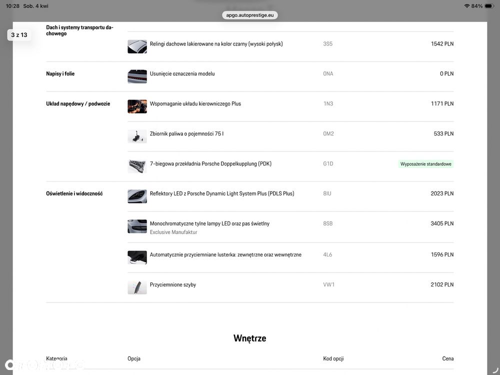Viewport: 500px width, 375px height.
Task: Click the price 1596 PLN
Action: pos(442,255)
